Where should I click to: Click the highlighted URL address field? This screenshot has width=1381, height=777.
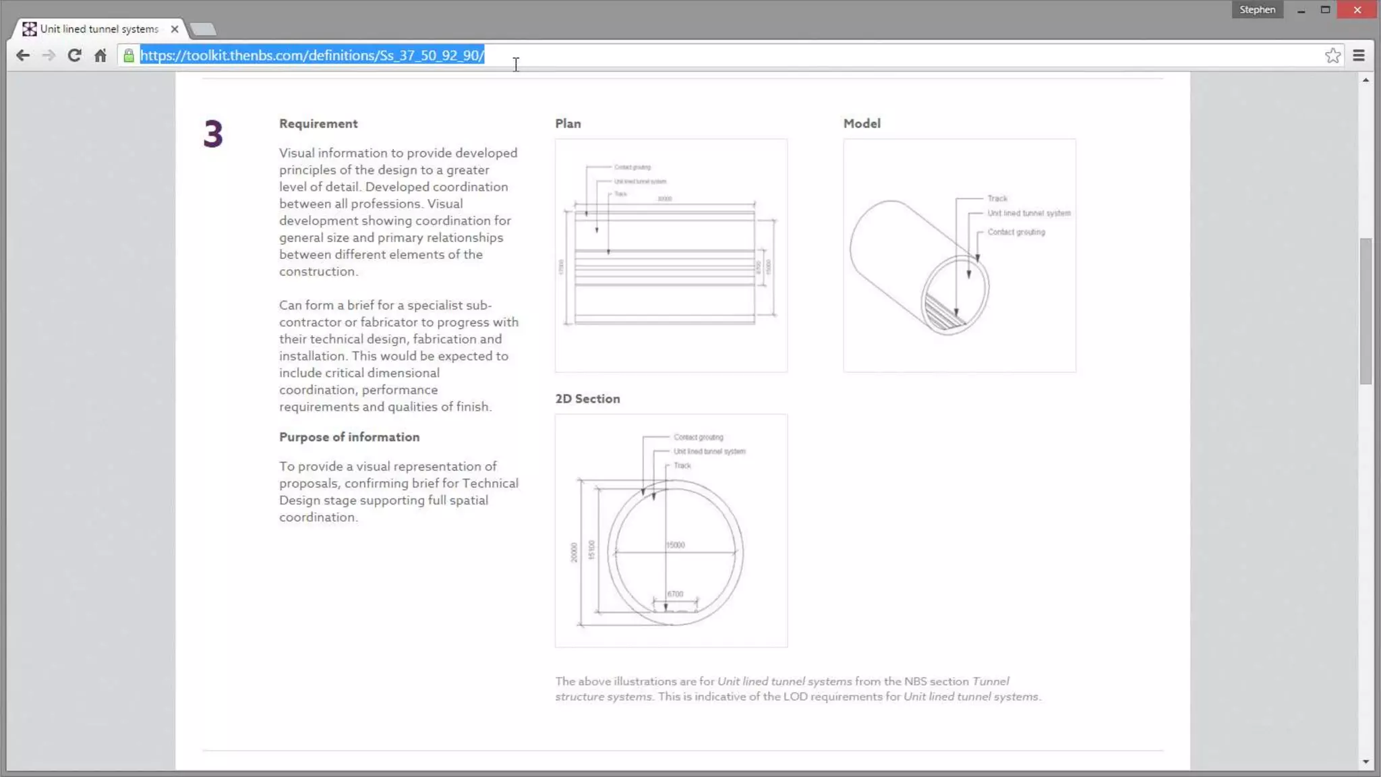point(312,55)
